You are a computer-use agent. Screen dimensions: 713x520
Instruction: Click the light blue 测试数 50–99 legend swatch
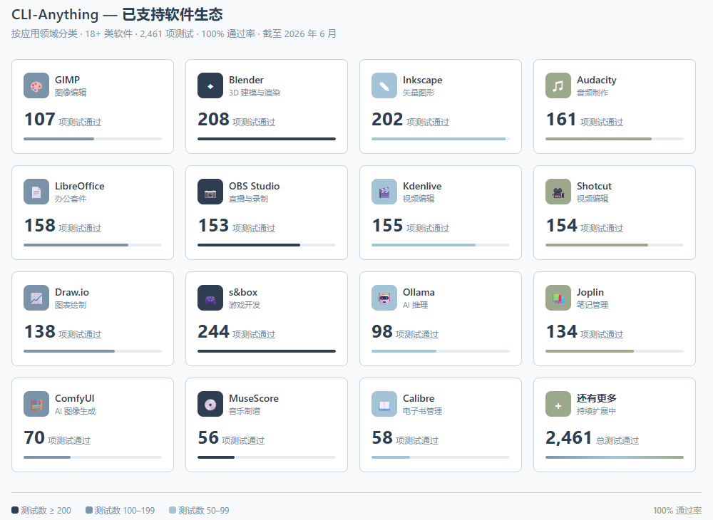pyautogui.click(x=173, y=510)
